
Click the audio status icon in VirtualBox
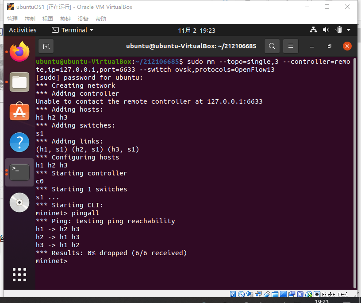250,294
